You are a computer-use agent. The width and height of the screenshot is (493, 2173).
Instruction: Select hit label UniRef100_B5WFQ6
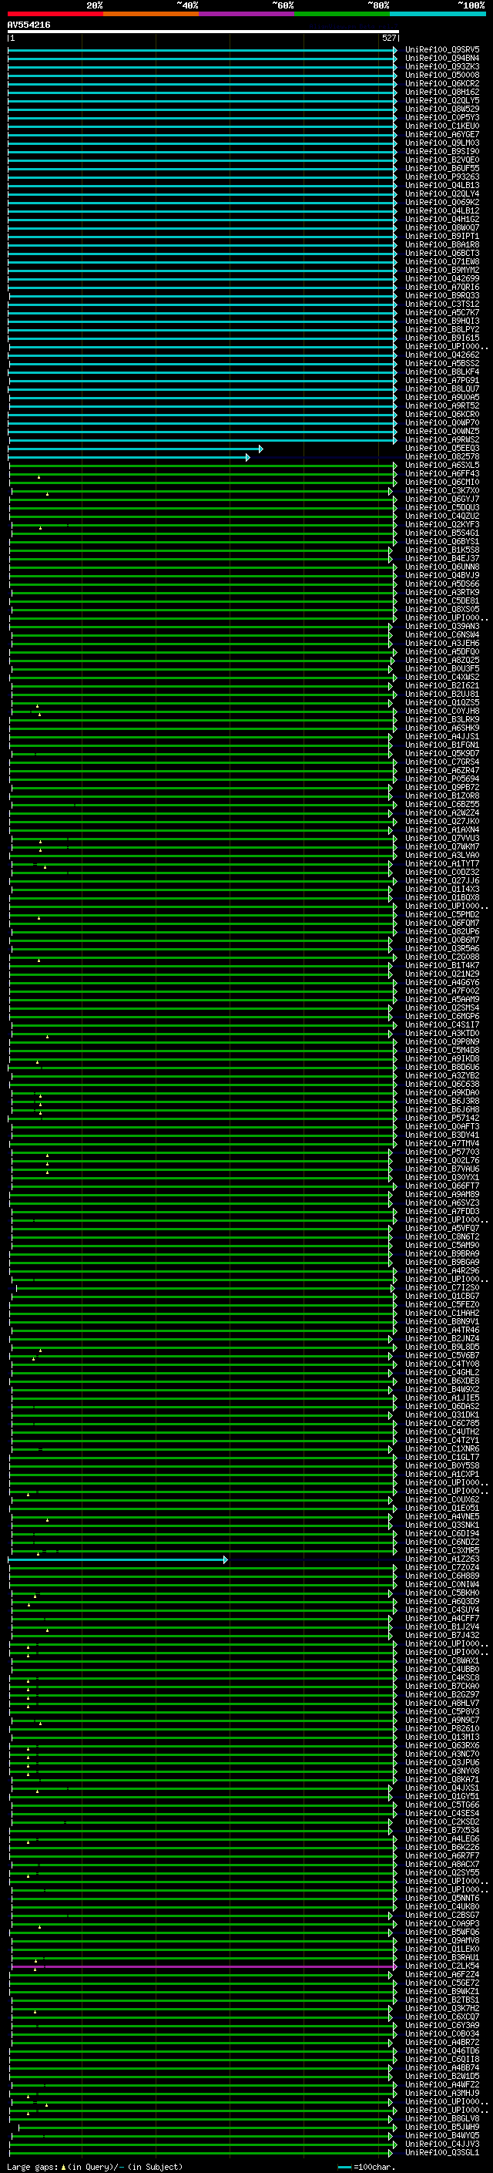tap(442, 1932)
